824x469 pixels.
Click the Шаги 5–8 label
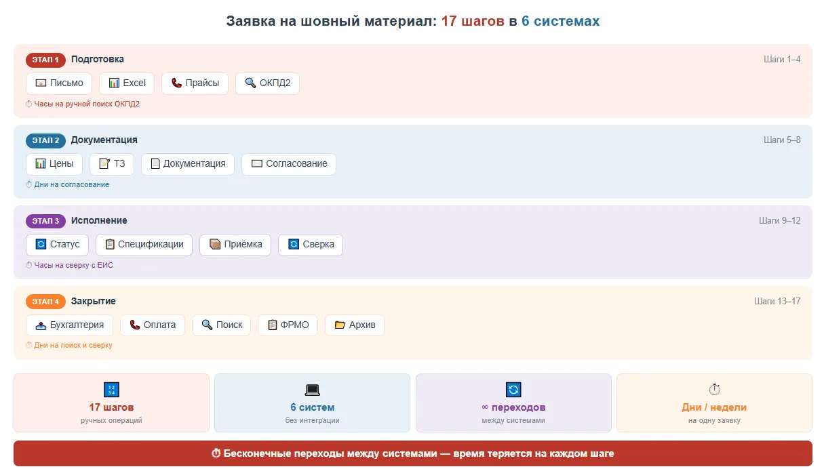click(x=782, y=140)
